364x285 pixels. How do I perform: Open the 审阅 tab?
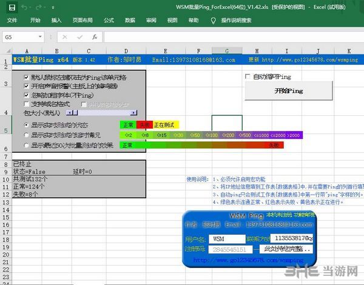click(151, 20)
